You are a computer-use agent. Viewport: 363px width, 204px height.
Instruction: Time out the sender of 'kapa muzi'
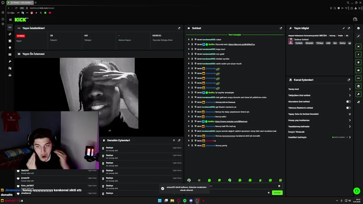tap(192, 49)
